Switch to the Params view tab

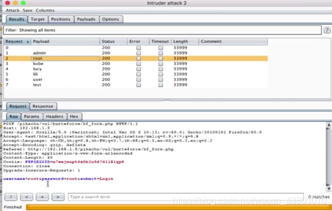tap(32, 116)
